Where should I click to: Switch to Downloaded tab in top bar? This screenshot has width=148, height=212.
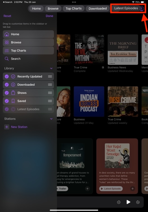98,8
